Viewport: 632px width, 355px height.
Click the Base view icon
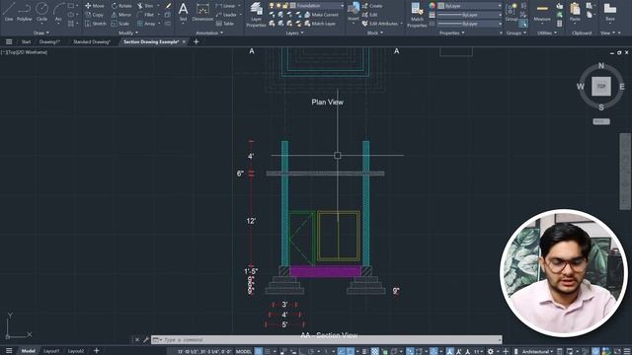[610, 12]
